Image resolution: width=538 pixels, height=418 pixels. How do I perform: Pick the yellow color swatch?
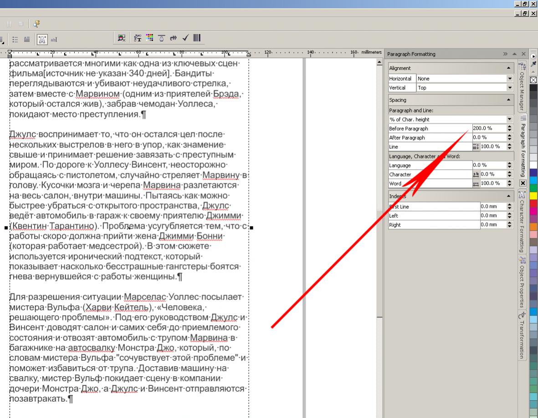pyautogui.click(x=533, y=195)
